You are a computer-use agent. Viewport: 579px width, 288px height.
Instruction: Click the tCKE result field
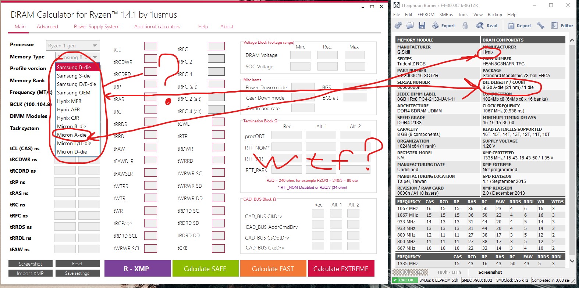click(x=218, y=248)
